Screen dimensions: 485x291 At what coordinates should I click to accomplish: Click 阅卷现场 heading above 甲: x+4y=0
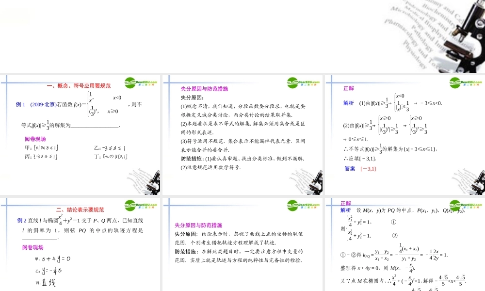pyautogui.click(x=33, y=247)
